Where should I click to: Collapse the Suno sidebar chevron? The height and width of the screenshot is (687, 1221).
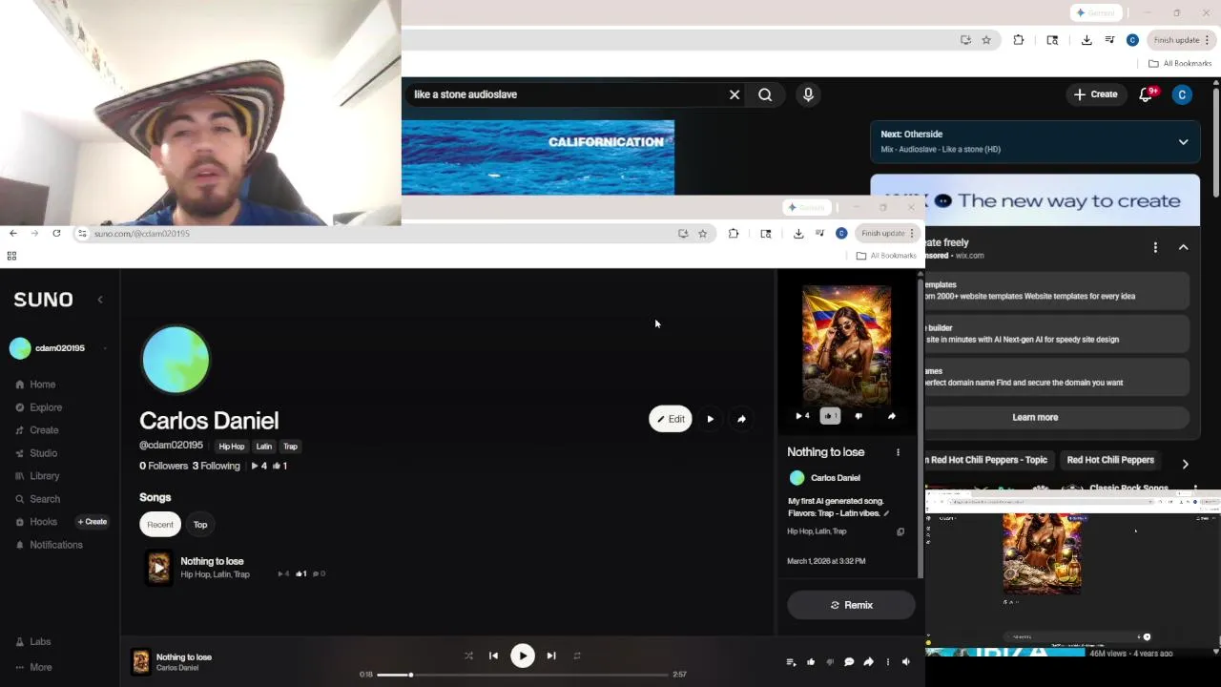tap(100, 300)
